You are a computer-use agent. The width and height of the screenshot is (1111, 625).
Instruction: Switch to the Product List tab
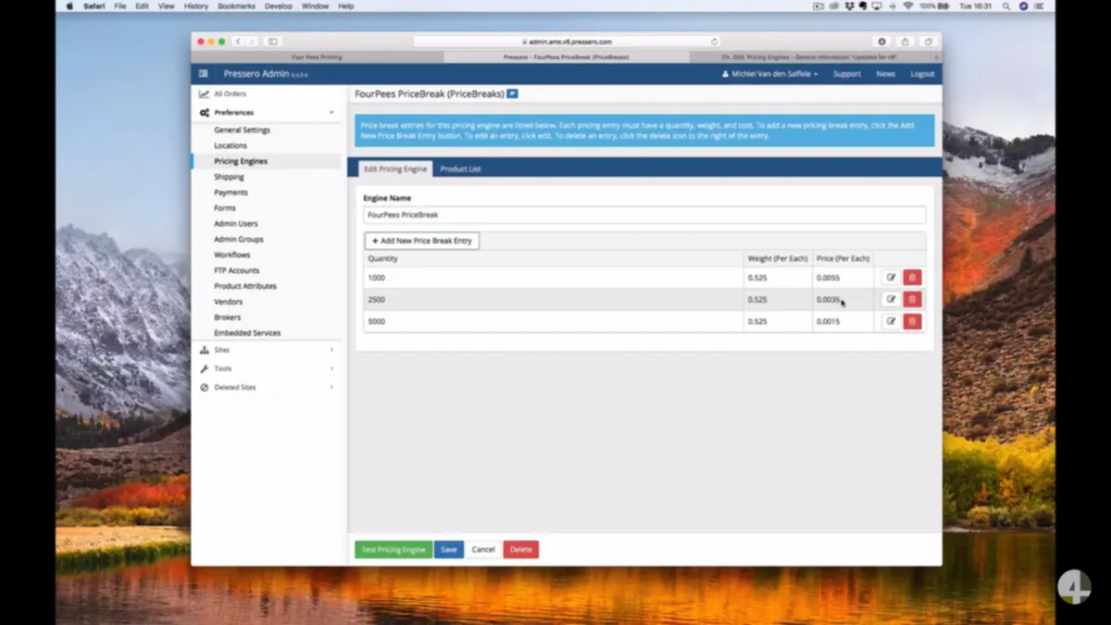460,169
